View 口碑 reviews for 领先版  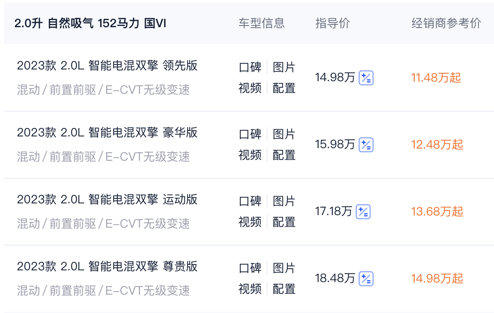point(250,67)
